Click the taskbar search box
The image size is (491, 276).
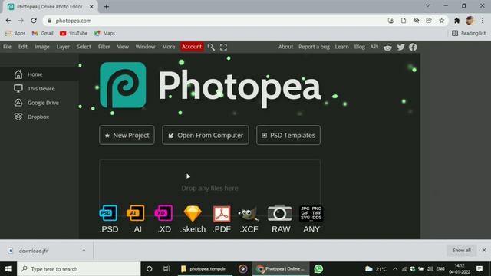click(78, 269)
